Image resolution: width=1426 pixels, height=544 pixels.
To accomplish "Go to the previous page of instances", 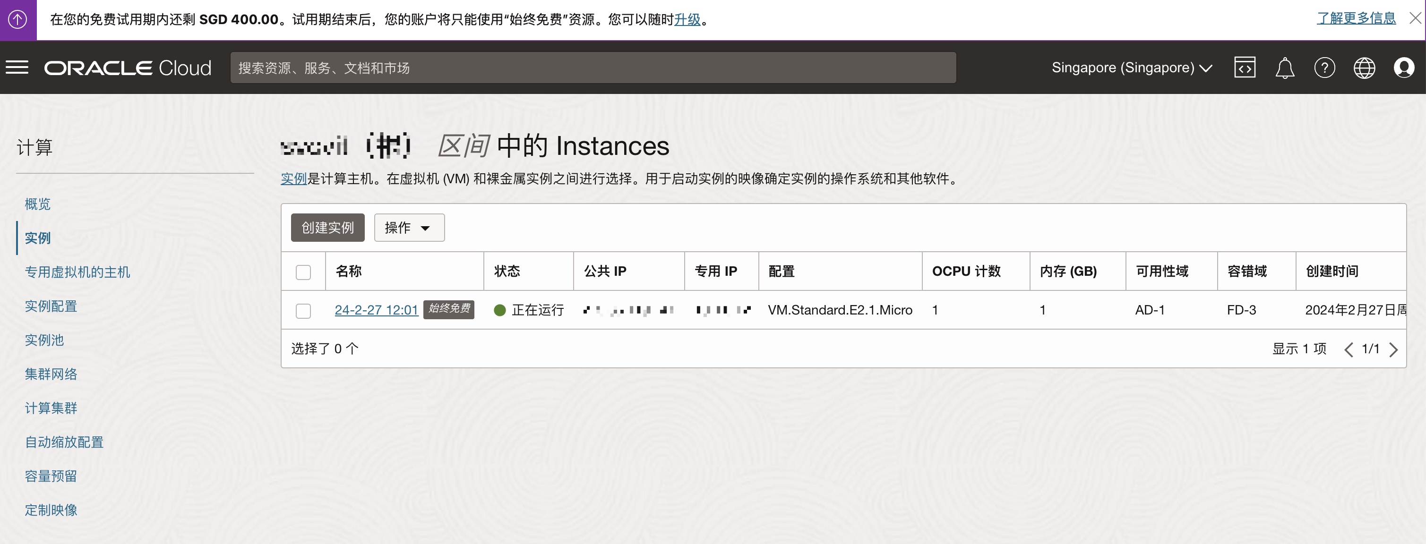I will point(1349,349).
